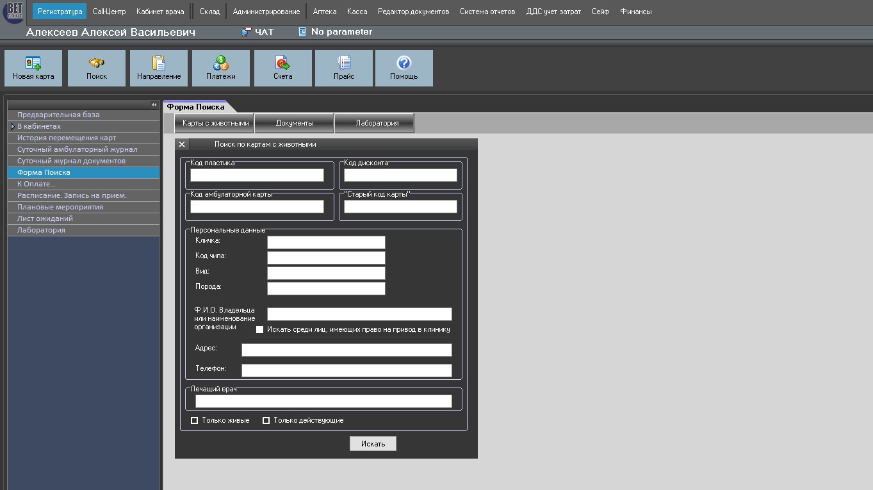Open Расписание. Запись на прием. in sidebar

(x=72, y=195)
